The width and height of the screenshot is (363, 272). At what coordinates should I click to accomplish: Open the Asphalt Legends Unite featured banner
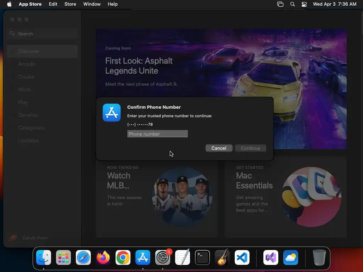coord(221,89)
